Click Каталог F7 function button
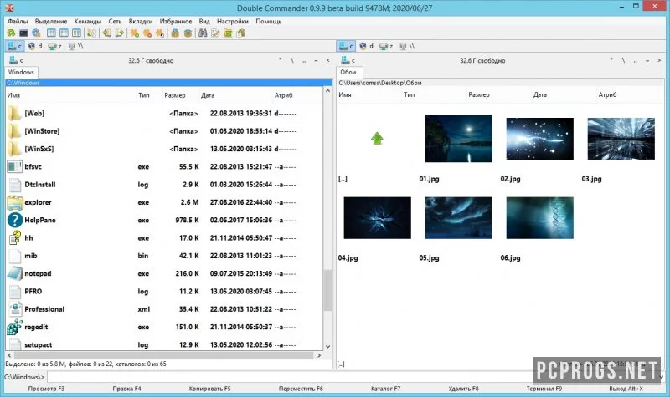Viewport: 670px width, 397px height. point(385,389)
